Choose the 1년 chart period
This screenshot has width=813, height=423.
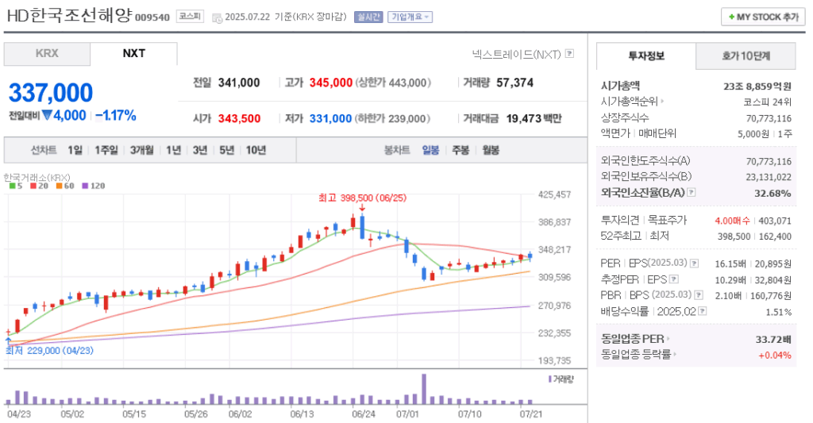point(174,150)
